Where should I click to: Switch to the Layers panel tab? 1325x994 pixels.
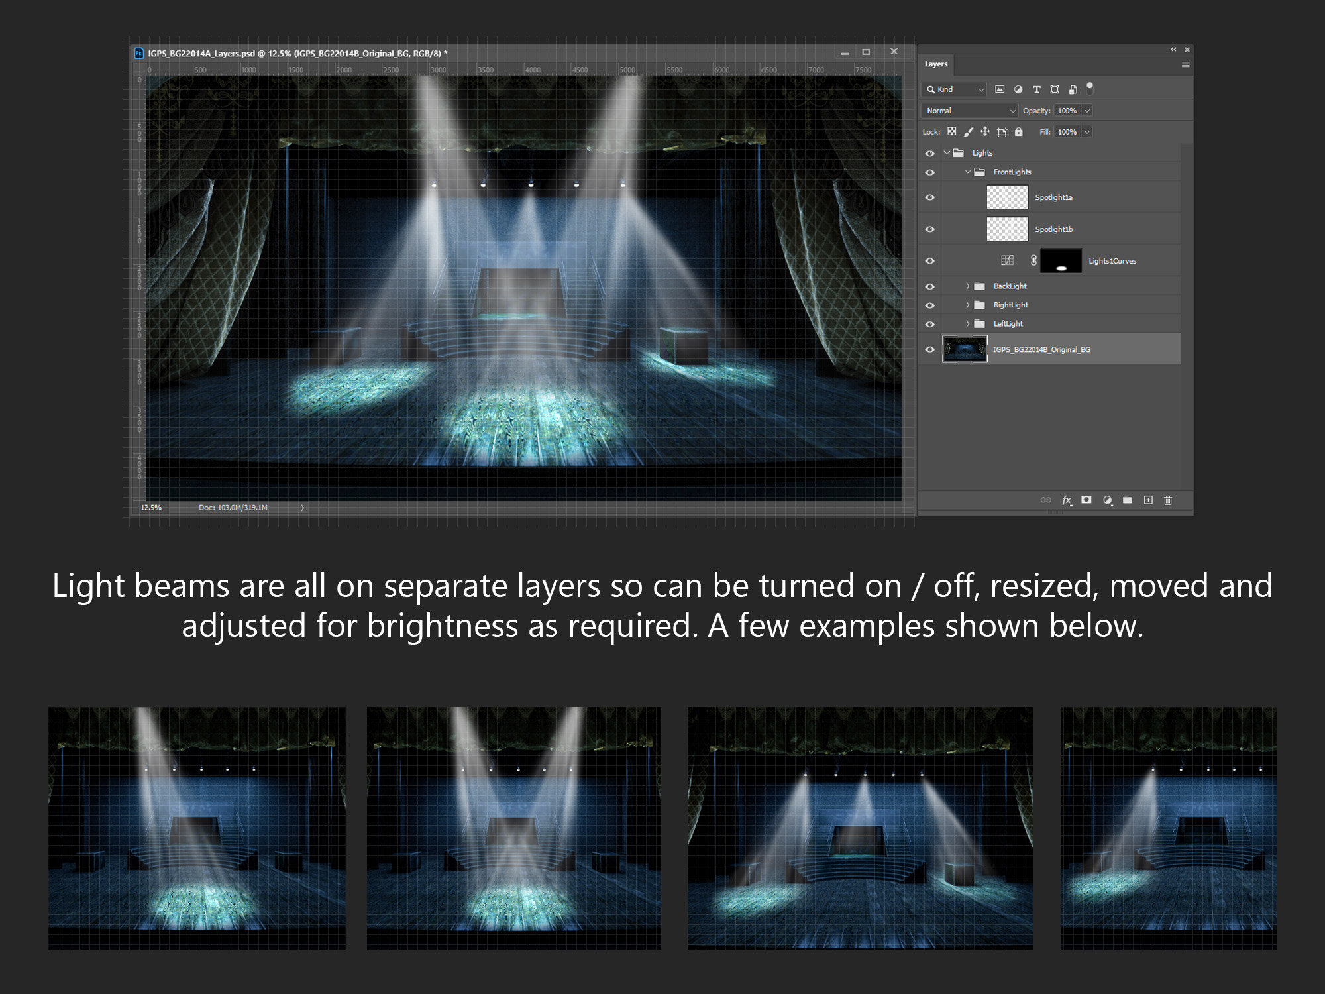pos(936,64)
